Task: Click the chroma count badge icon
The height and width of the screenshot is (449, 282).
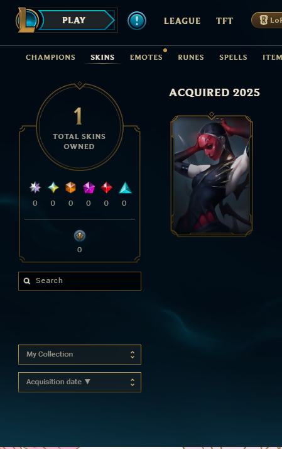Action: tap(80, 236)
